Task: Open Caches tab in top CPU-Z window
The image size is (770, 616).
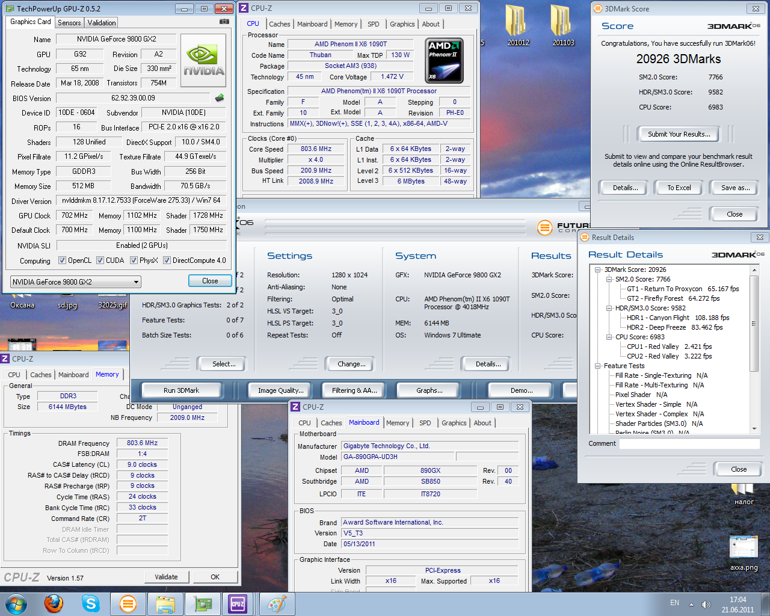Action: pyautogui.click(x=280, y=24)
